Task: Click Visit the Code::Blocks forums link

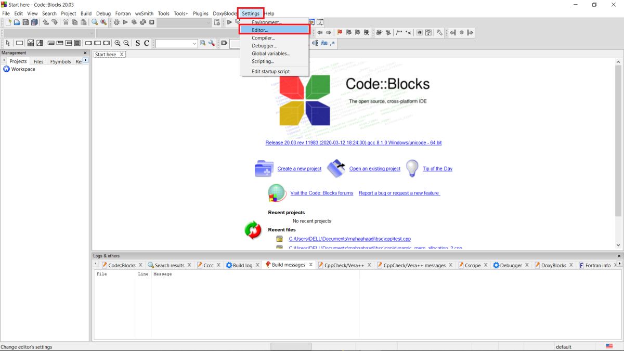Action: coord(322,193)
